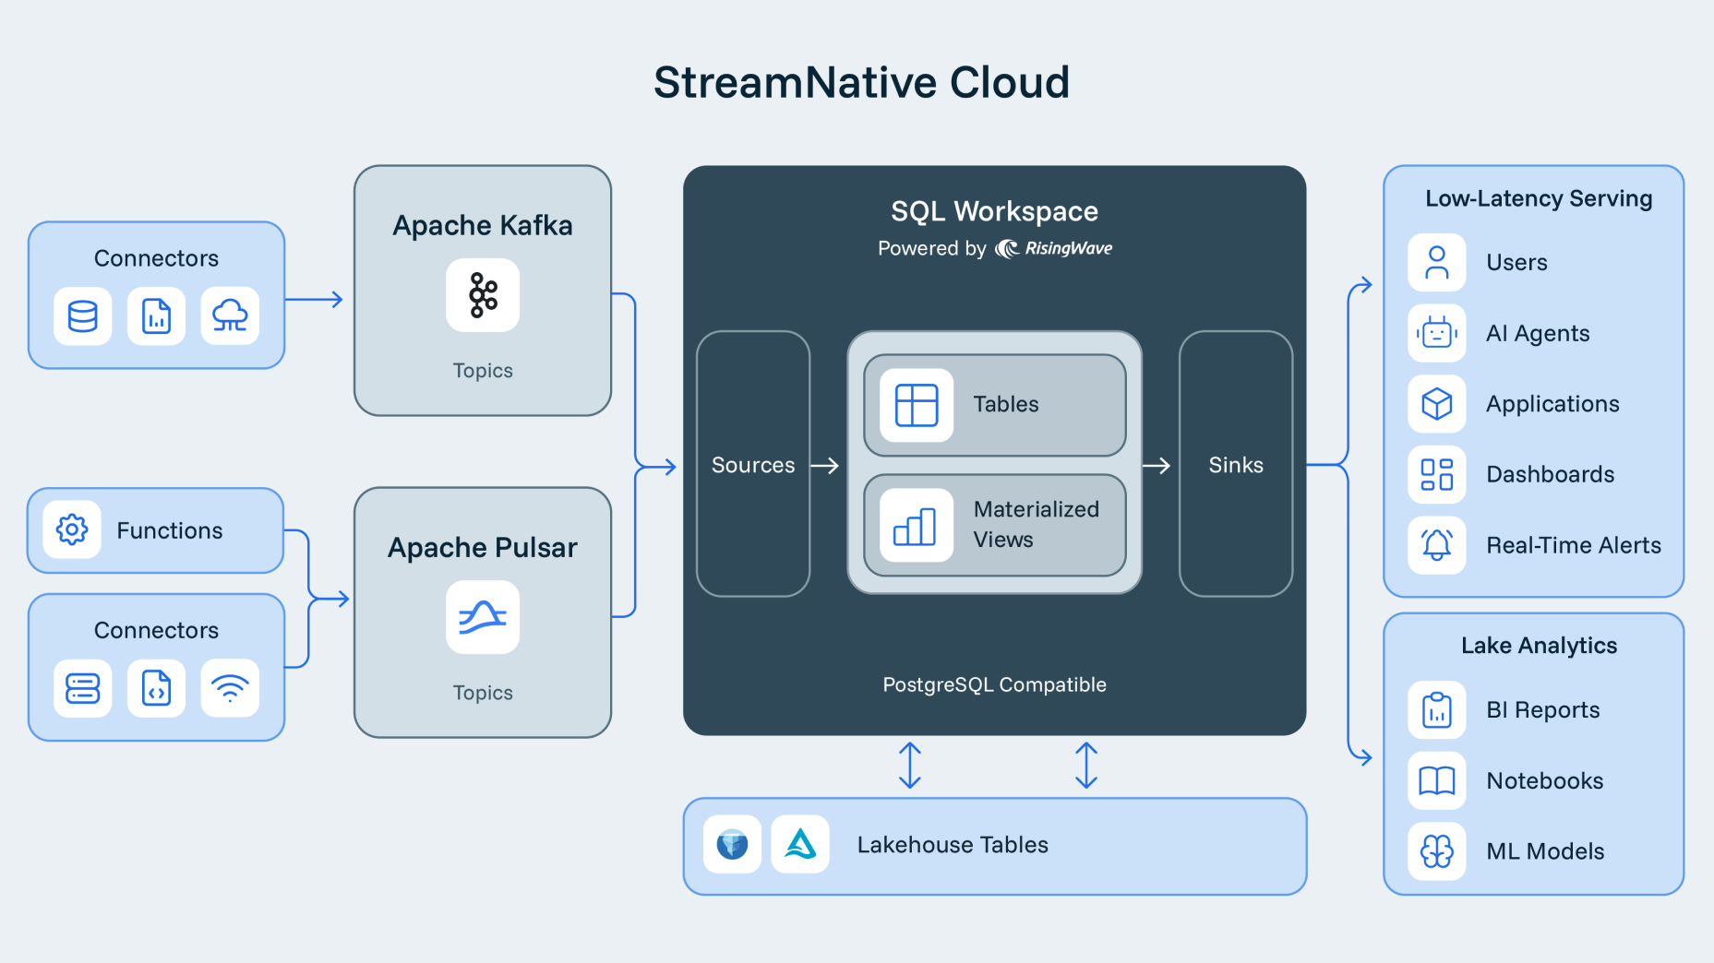Click the "Powered by" text
Image resolution: width=1714 pixels, height=963 pixels.
932,248
